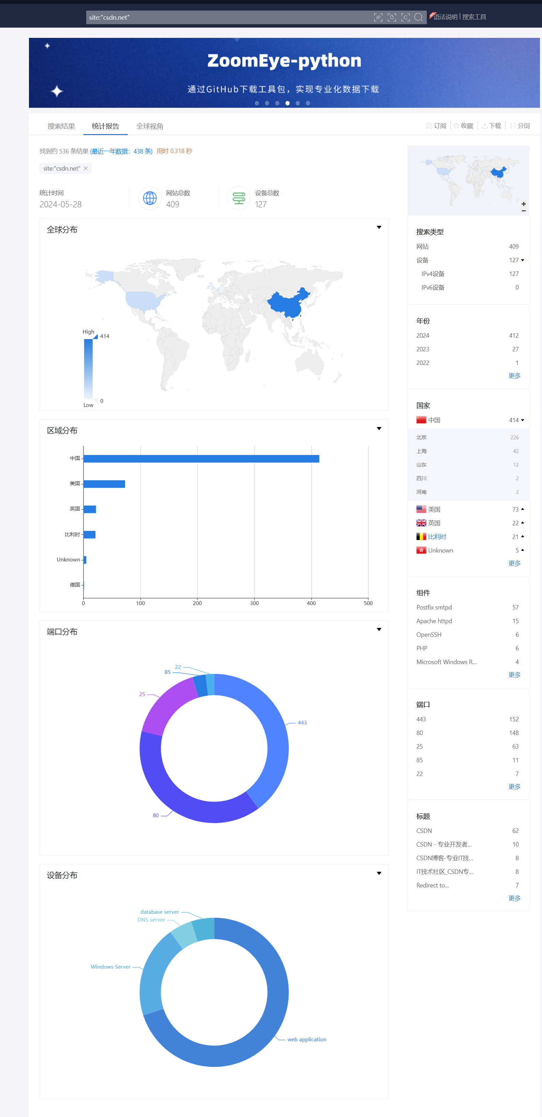
Task: Collapse the 端口分布 panel
Action: pos(379,629)
